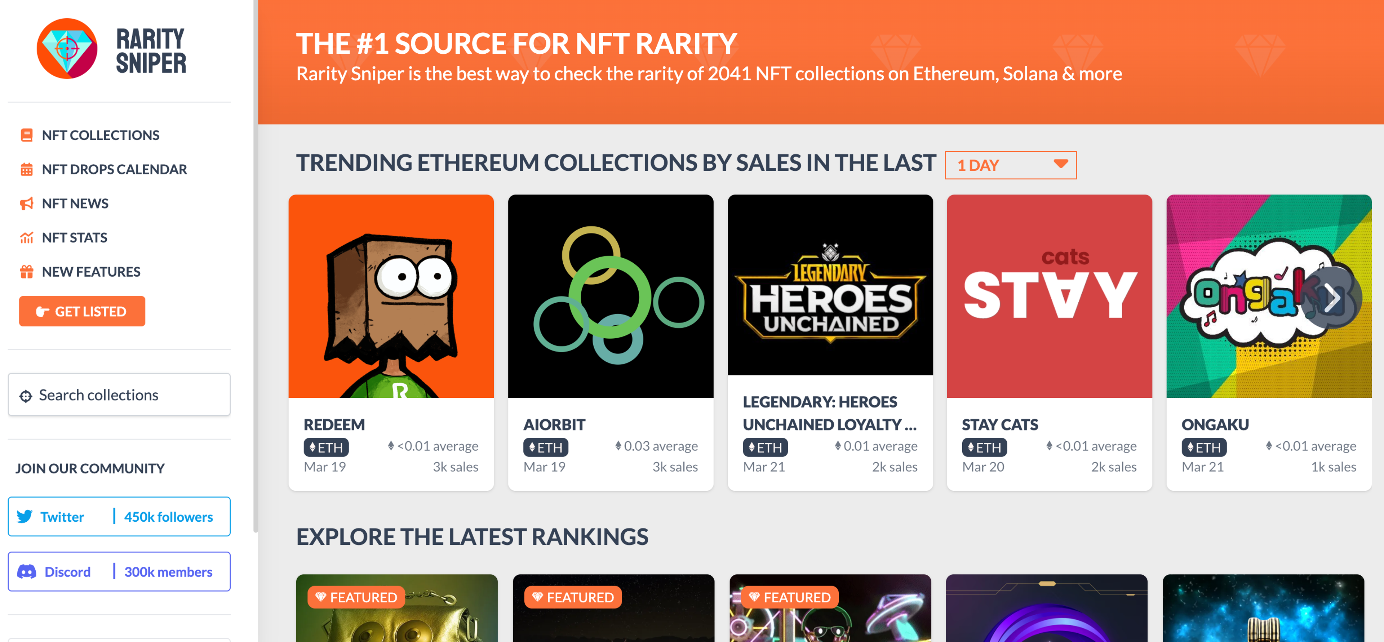This screenshot has height=642, width=1384.
Task: Click the crosshair icon in search box
Action: (x=25, y=396)
